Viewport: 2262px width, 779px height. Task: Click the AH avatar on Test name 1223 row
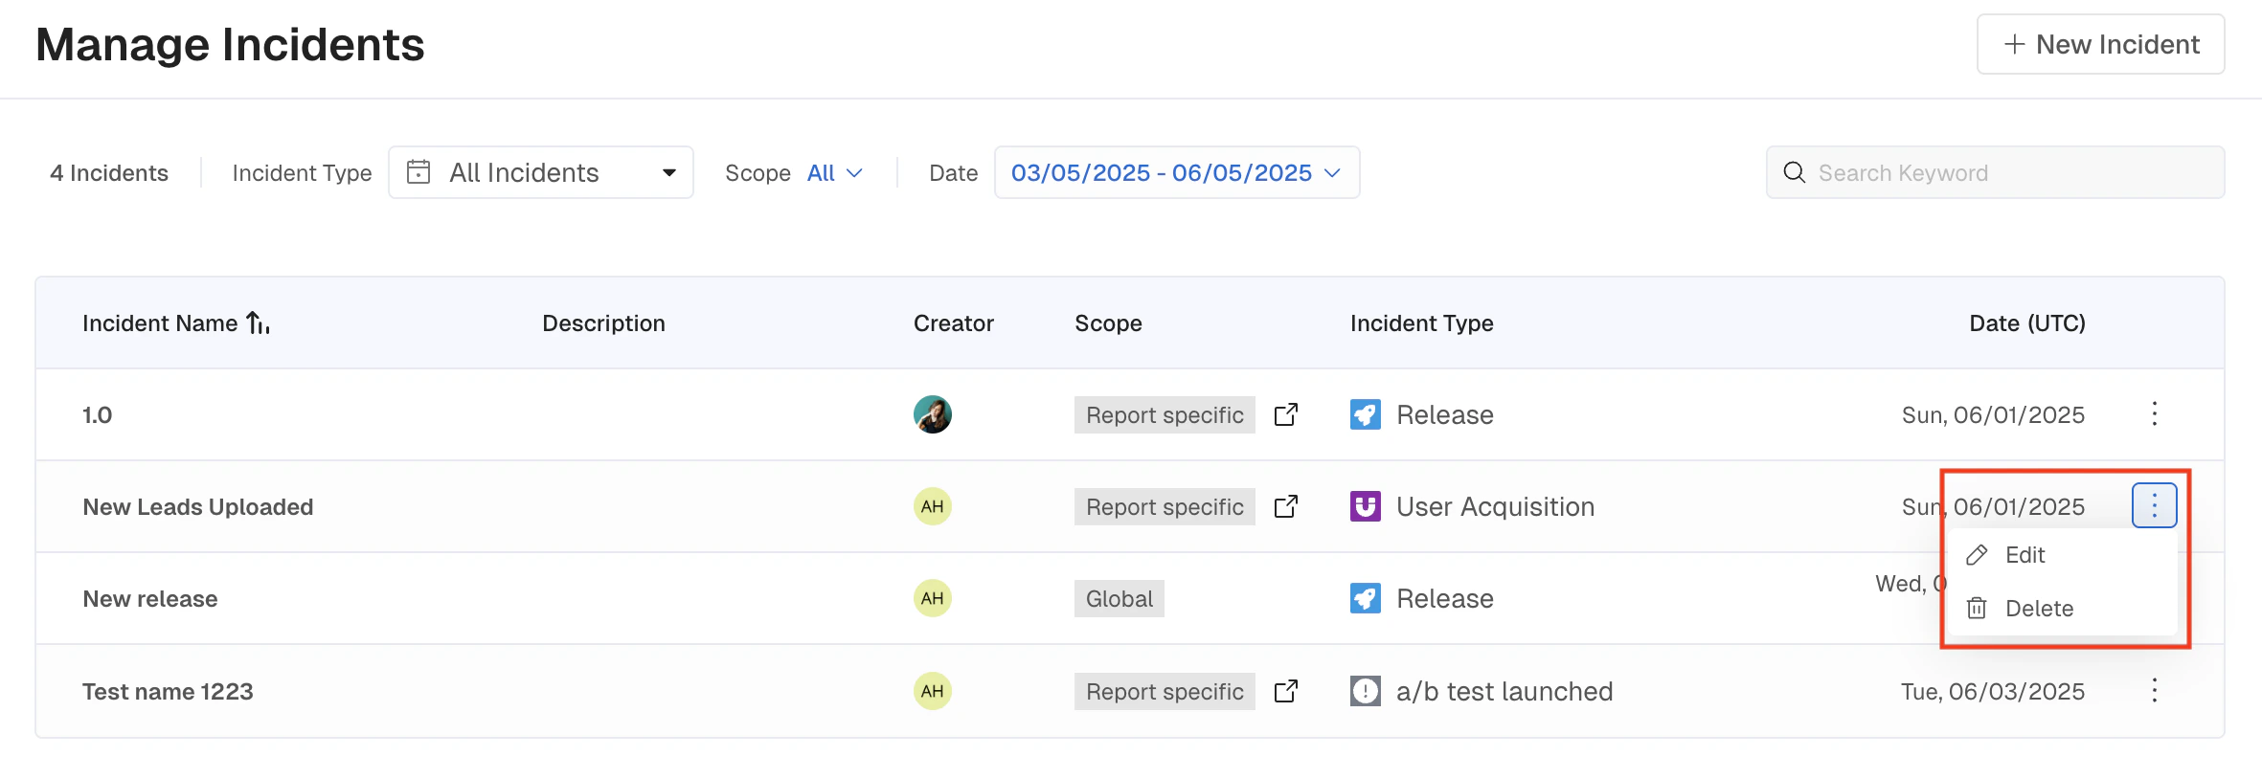tap(932, 691)
